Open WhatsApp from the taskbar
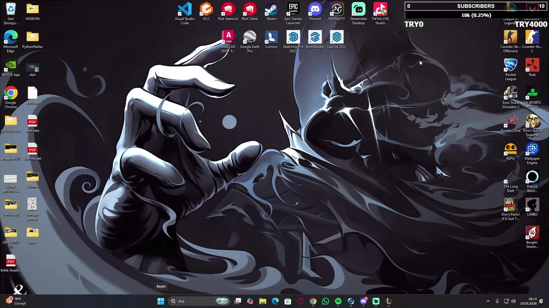549x308 pixels. click(x=326, y=301)
